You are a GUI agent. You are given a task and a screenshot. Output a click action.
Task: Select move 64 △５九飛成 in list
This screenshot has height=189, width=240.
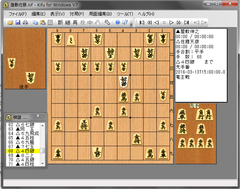point(23,133)
